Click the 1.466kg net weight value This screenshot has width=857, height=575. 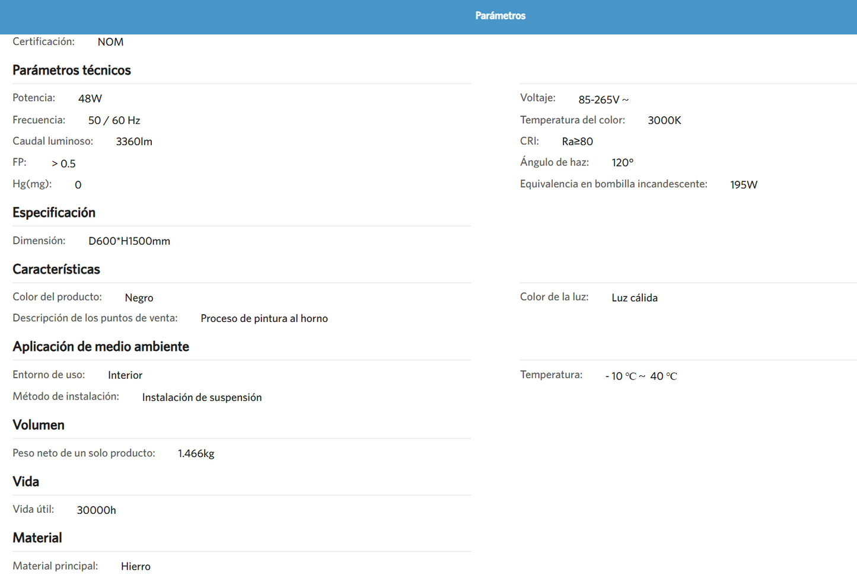pyautogui.click(x=196, y=453)
